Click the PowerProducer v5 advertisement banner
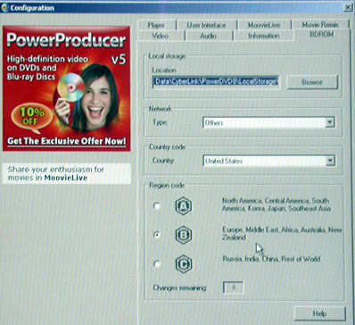355x325 pixels. pos(67,88)
